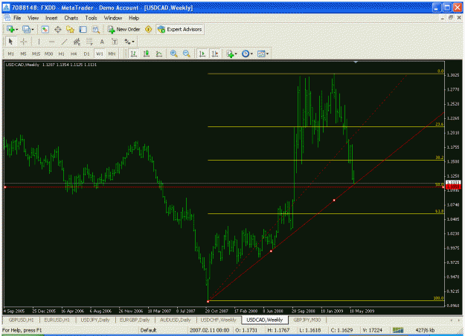Click the New Chart icon

tap(10, 29)
